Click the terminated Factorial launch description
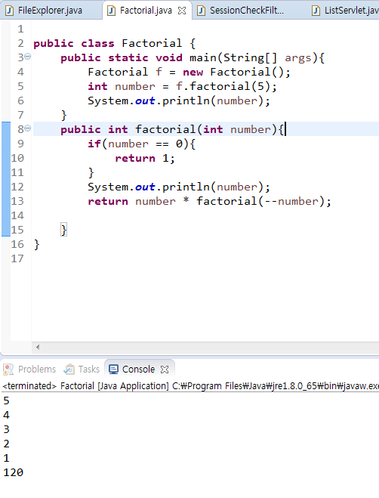The width and height of the screenshot is (379, 498). 190,386
